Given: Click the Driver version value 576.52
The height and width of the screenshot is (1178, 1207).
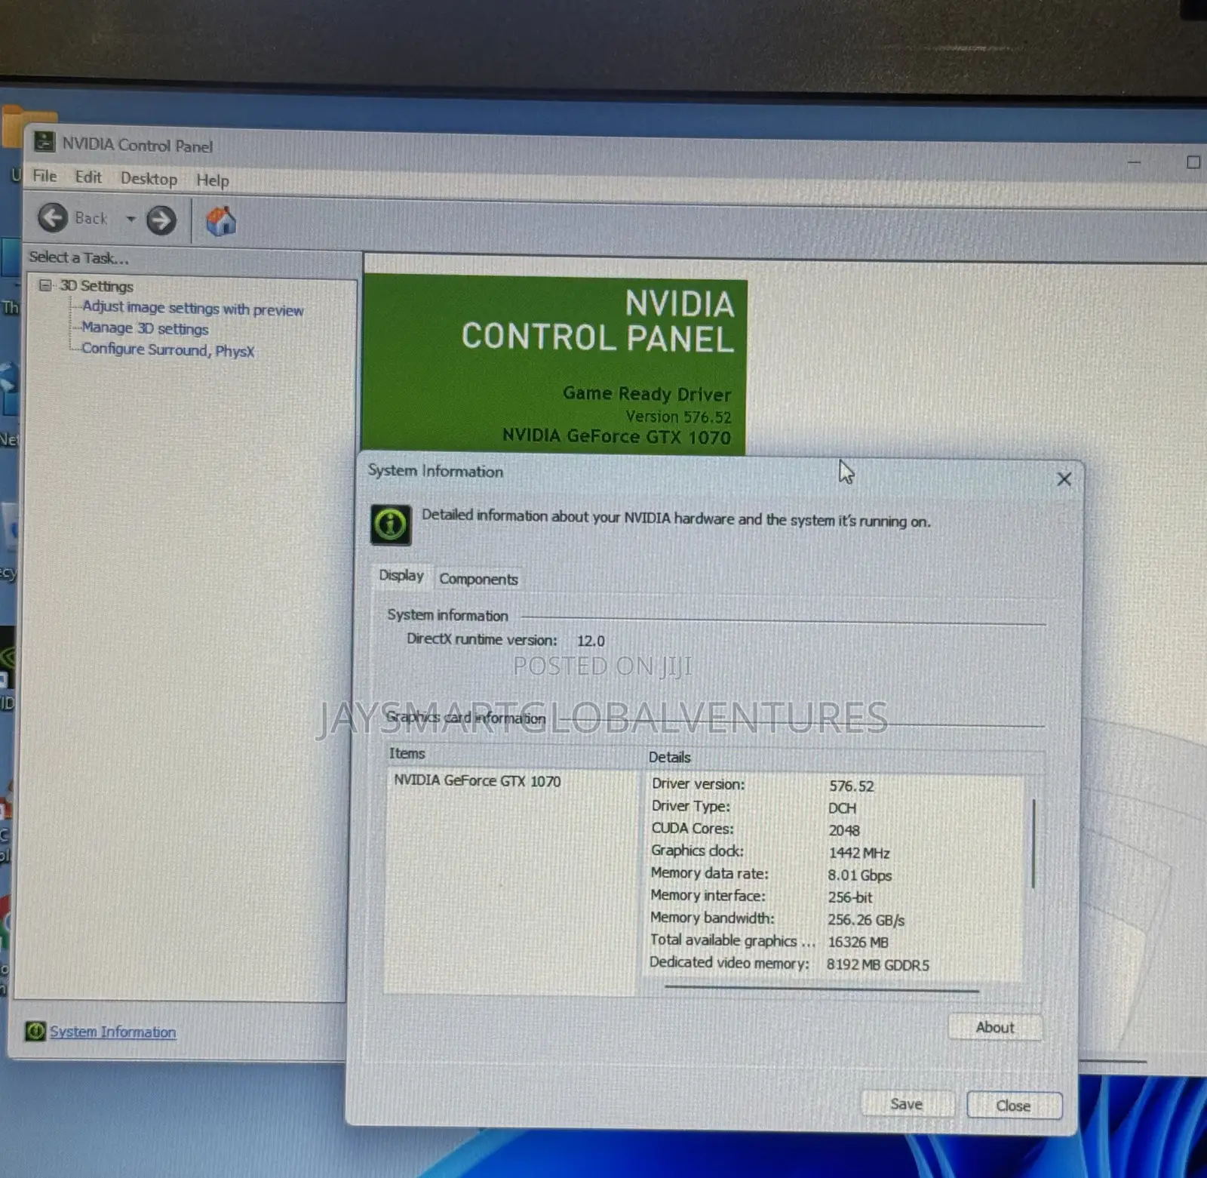Looking at the screenshot, I should (852, 786).
